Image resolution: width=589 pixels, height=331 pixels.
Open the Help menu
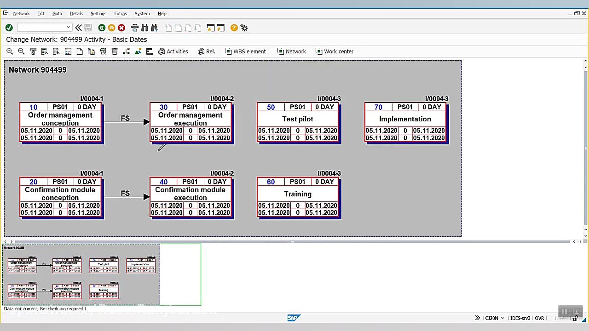(162, 14)
